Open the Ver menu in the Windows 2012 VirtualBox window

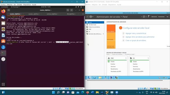[100, 5]
